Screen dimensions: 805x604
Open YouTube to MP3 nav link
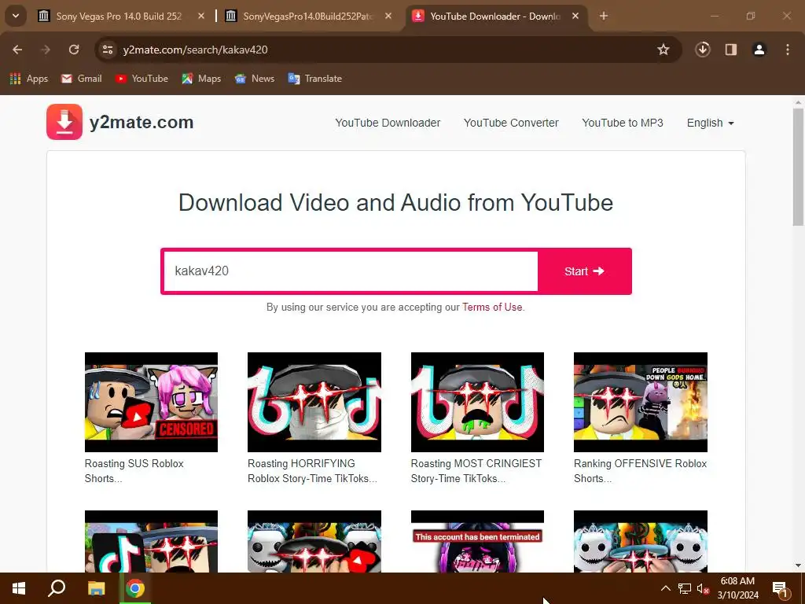coord(623,123)
